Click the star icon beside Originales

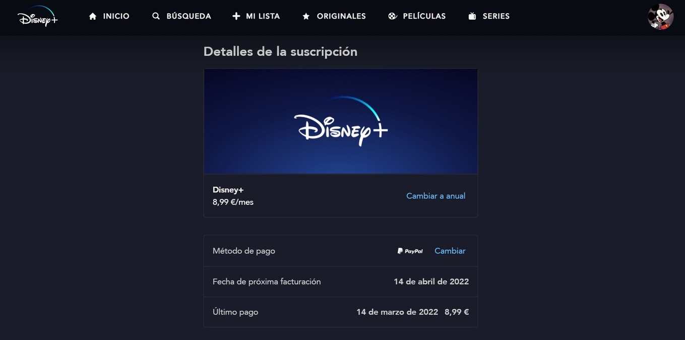306,17
